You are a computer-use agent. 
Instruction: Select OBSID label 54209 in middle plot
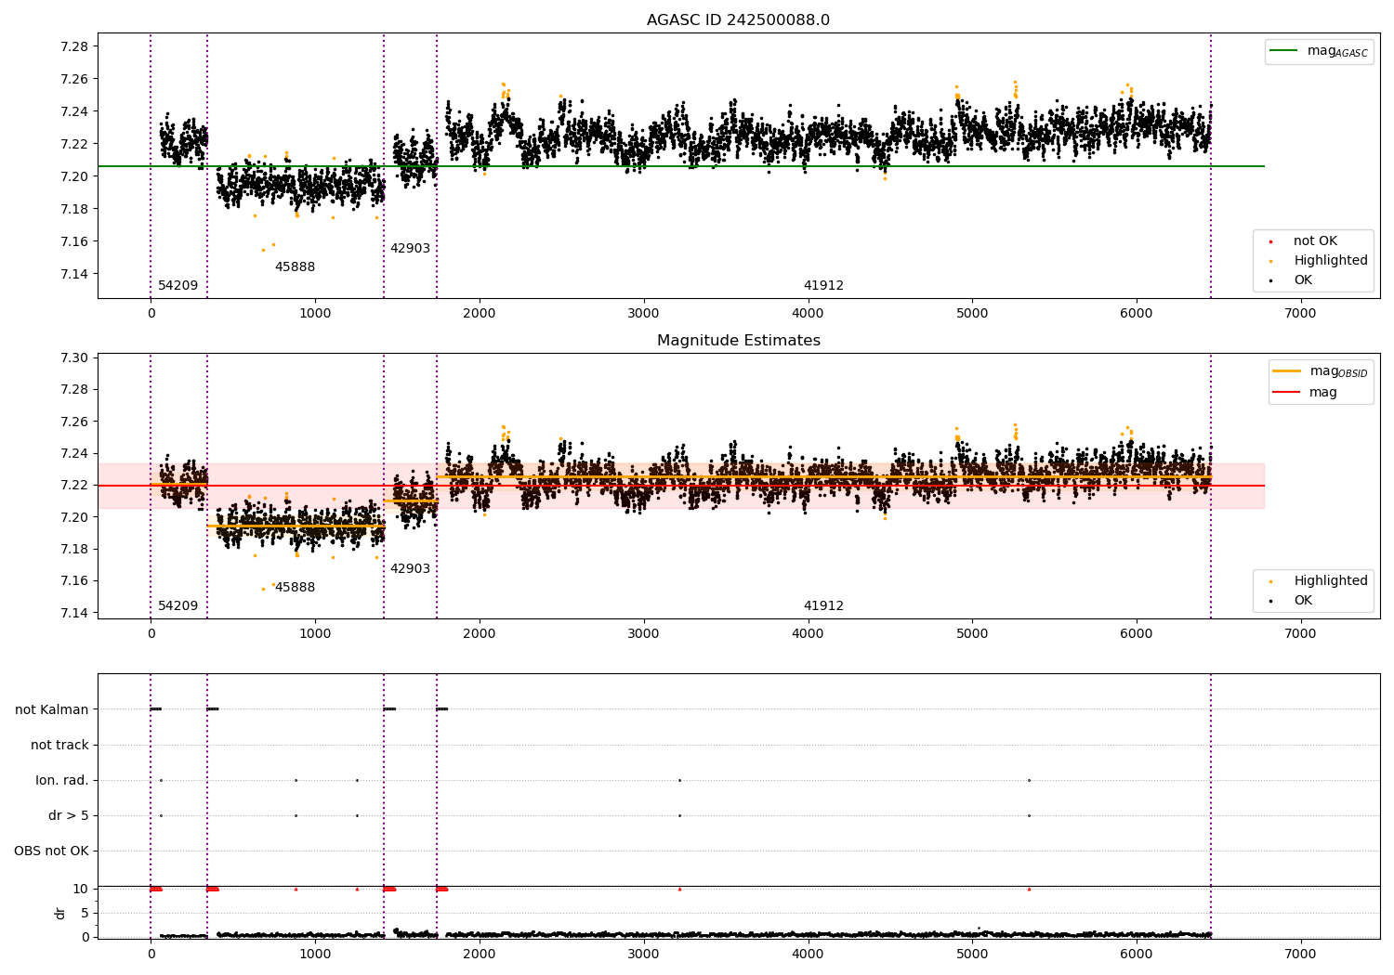point(178,606)
